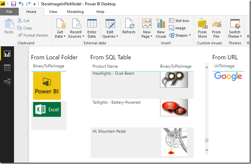Expand the Edit Queries dropdown arrow
251x164 pixels.
click(117, 36)
